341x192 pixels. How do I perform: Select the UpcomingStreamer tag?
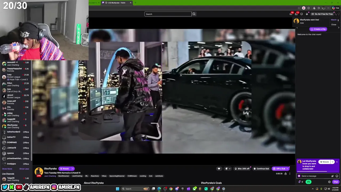pyautogui.click(x=117, y=176)
